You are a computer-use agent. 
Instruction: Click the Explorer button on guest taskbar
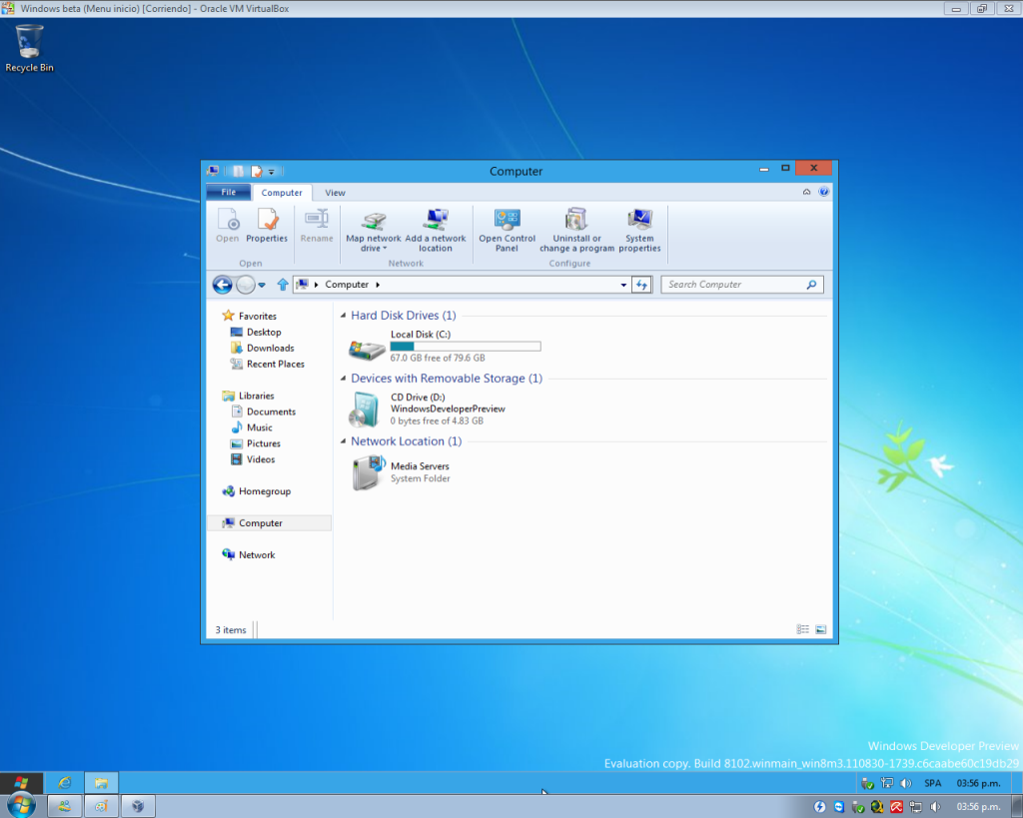[x=101, y=782]
